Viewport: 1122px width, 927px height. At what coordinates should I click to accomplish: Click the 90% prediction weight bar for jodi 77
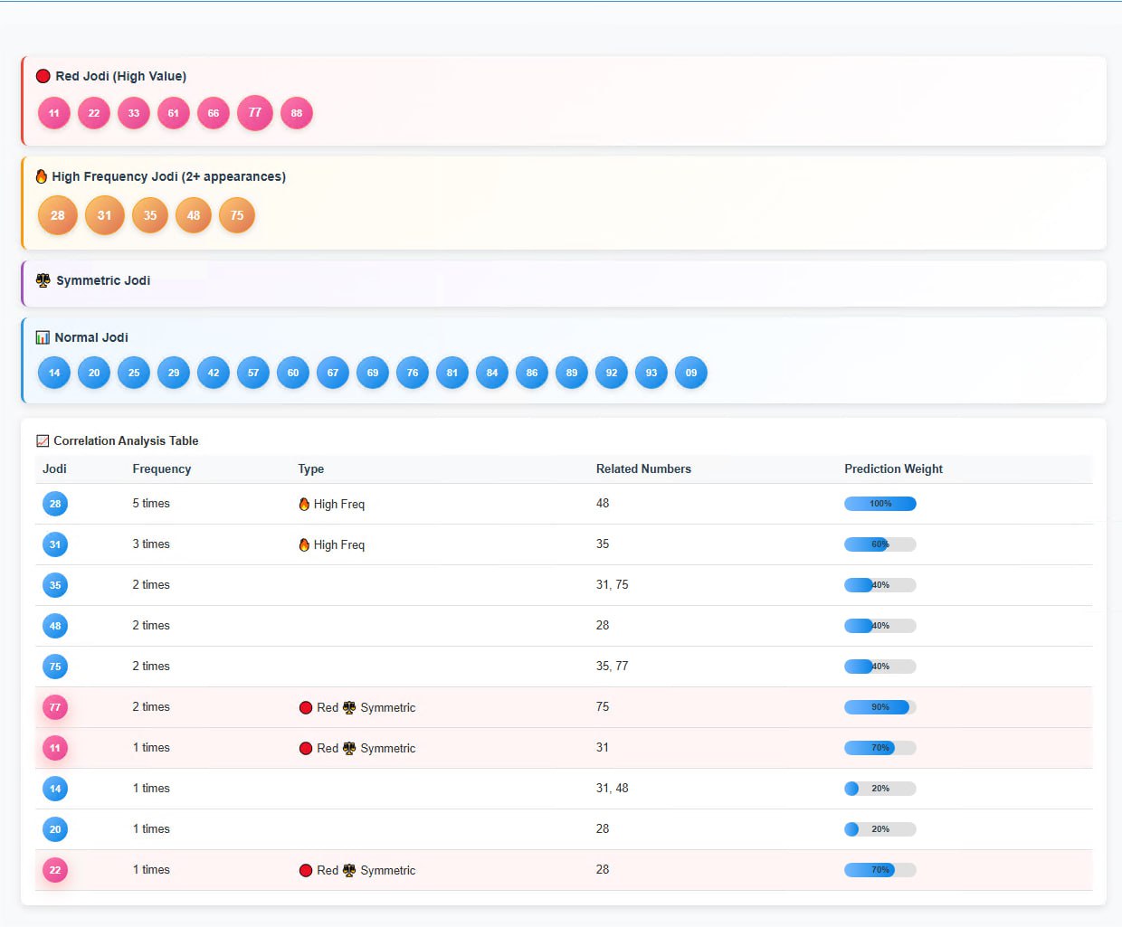point(880,707)
